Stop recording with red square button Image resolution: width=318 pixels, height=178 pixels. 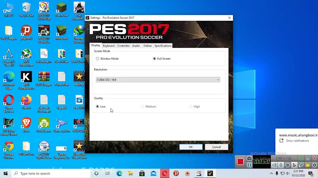tap(240, 162)
